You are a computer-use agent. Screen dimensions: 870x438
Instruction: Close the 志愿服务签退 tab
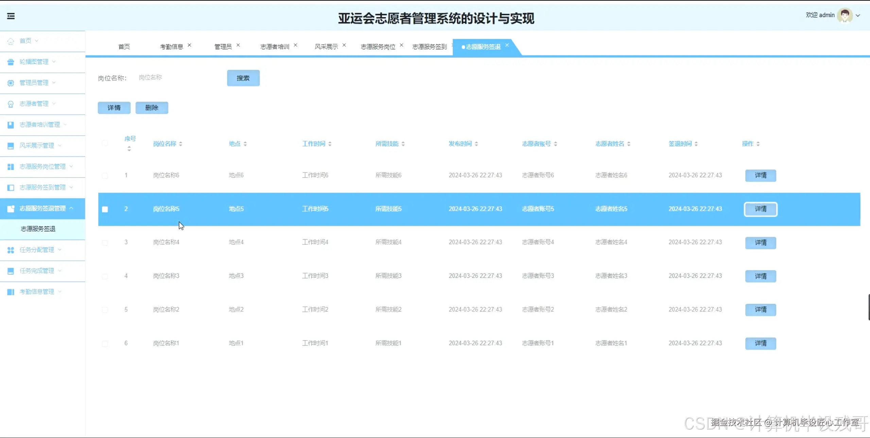(507, 45)
